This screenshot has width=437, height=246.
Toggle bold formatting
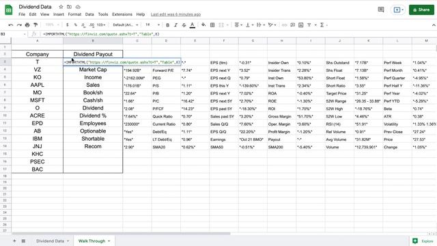167,25
